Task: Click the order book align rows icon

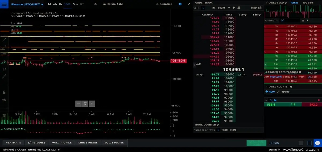Action: coord(239,8)
